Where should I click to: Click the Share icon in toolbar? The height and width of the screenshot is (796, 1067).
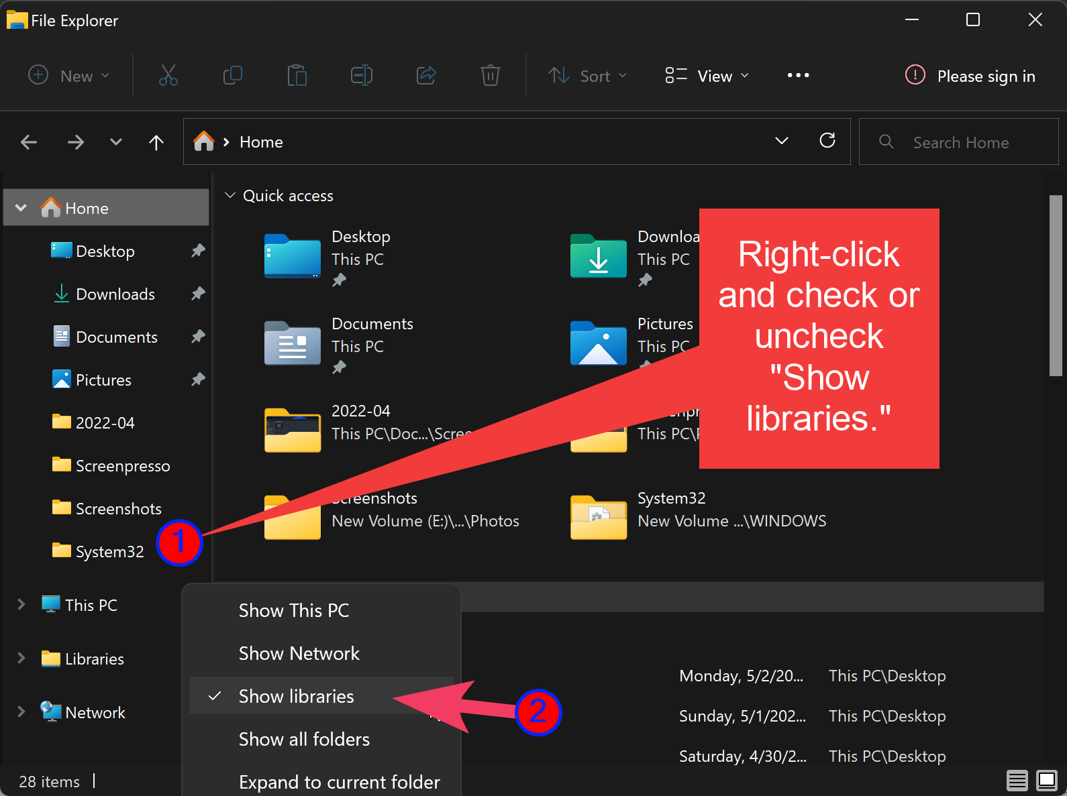click(x=426, y=75)
